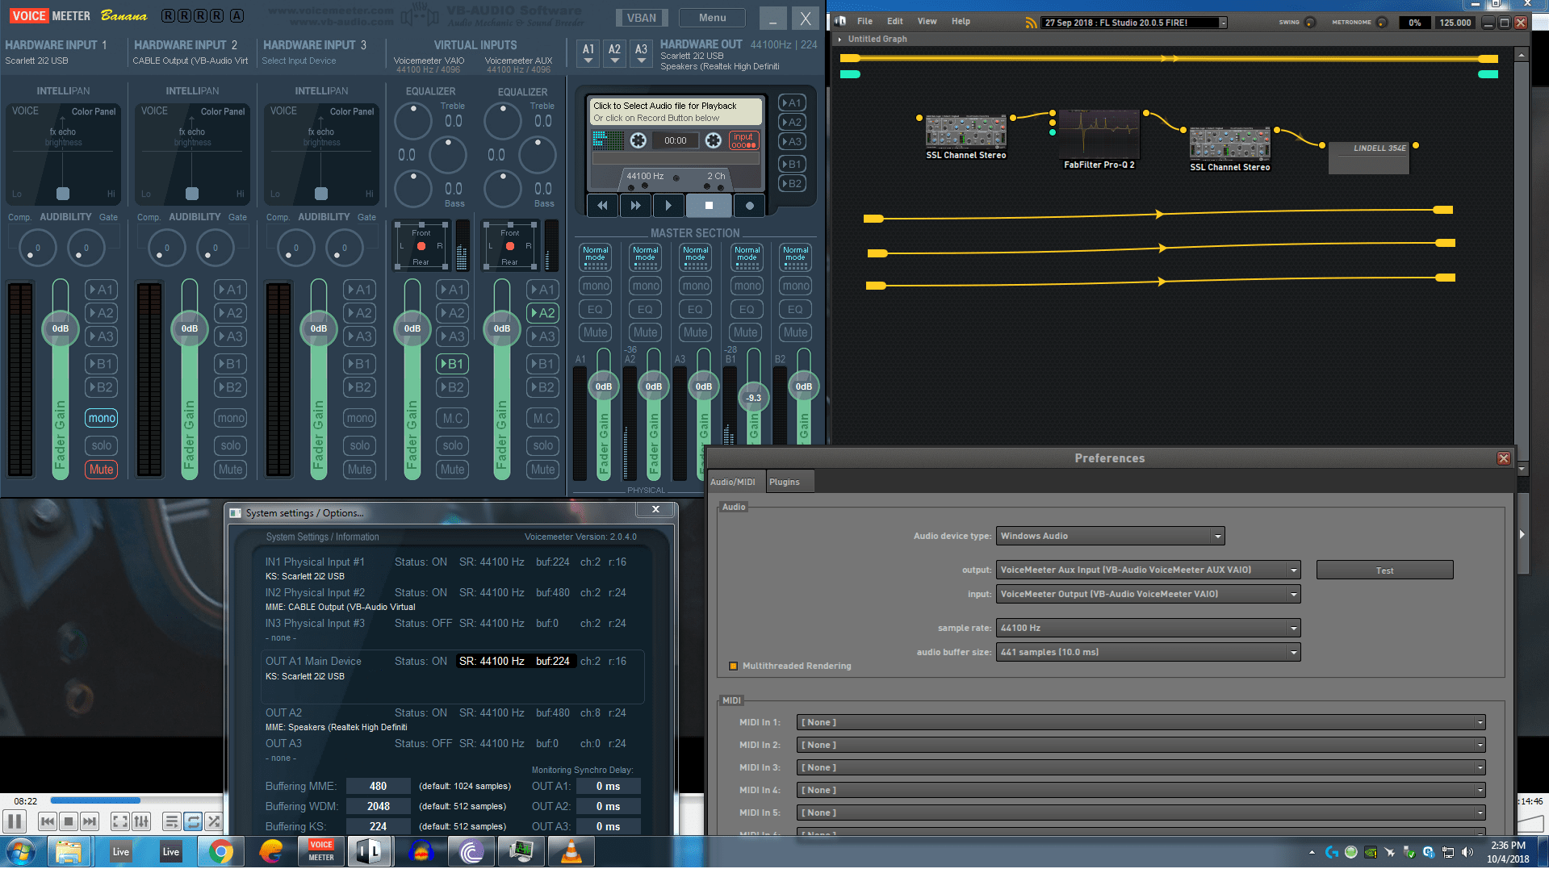
Task: Open the Help menu in Patcher
Action: click(961, 22)
